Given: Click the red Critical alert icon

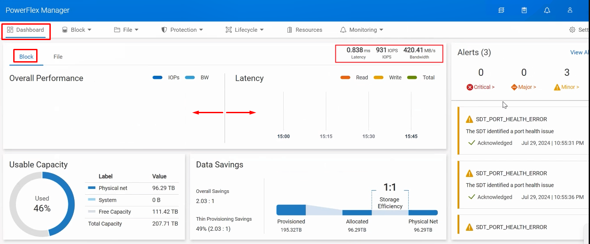Looking at the screenshot, I should pos(470,87).
